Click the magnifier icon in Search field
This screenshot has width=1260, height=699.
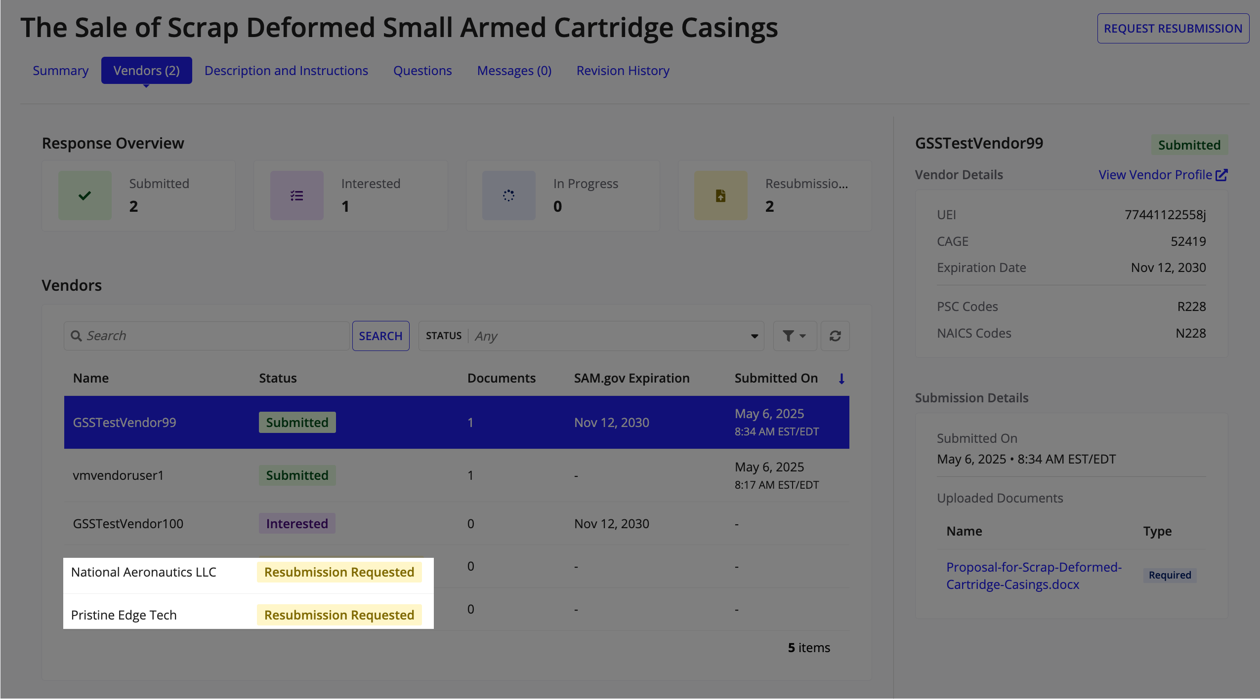click(x=76, y=336)
